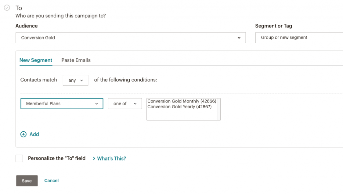The height and width of the screenshot is (194, 343).
Task: Click the plus circle Add icon
Action: 23,134
